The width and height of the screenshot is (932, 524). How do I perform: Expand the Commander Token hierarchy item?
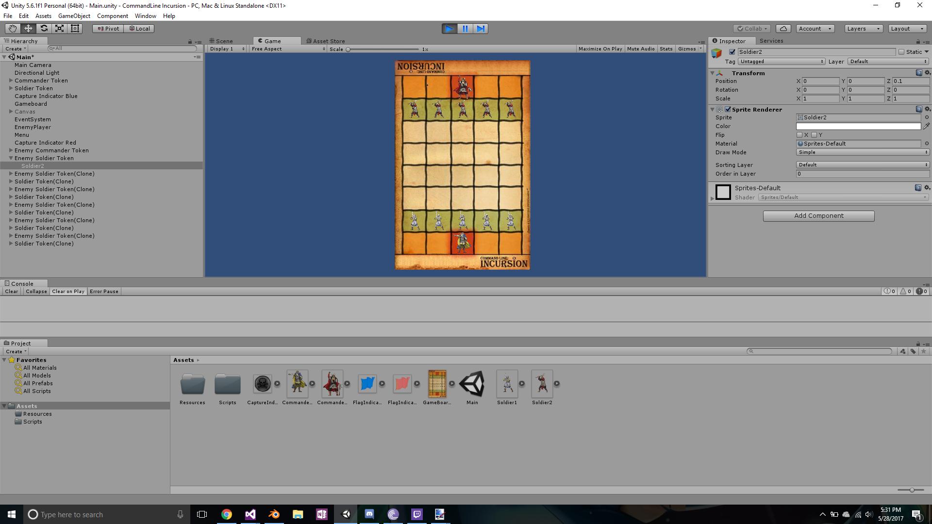coord(11,81)
